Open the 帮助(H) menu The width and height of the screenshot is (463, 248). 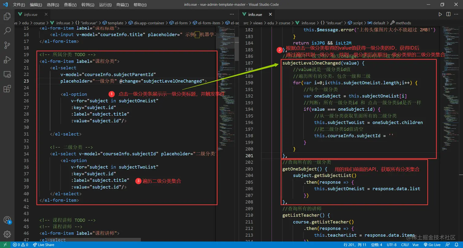140,5
